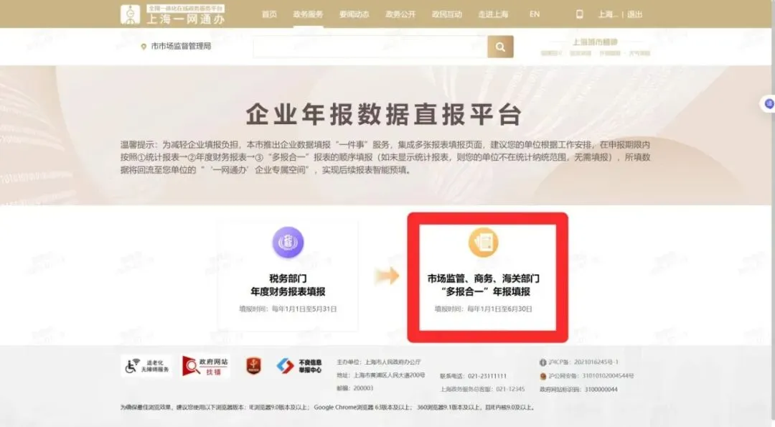Open 适老化无障碍服务 accessibility icon

(x=147, y=366)
